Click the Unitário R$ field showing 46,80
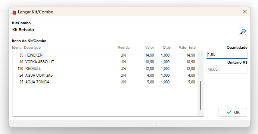The height and width of the screenshot is (134, 258). 227,70
